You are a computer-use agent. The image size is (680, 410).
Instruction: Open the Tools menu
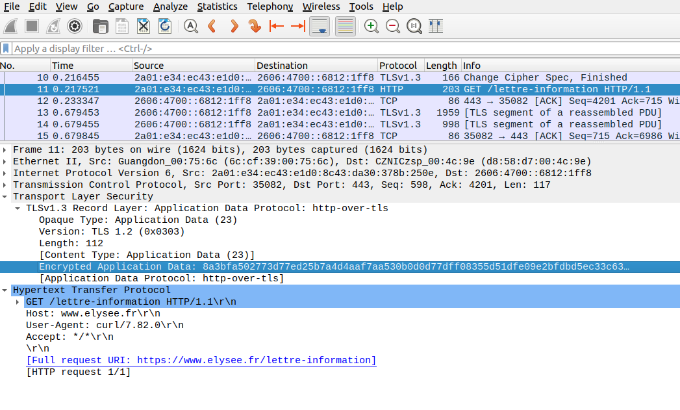(361, 6)
